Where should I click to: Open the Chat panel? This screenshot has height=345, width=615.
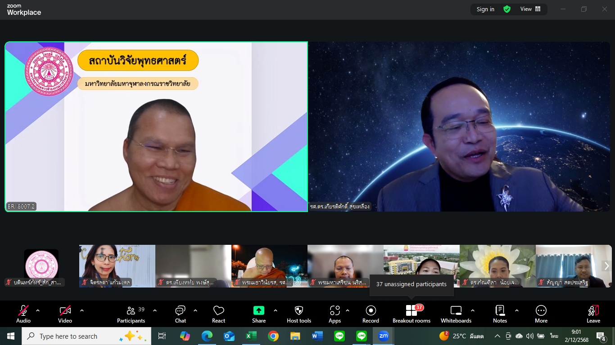(180, 314)
